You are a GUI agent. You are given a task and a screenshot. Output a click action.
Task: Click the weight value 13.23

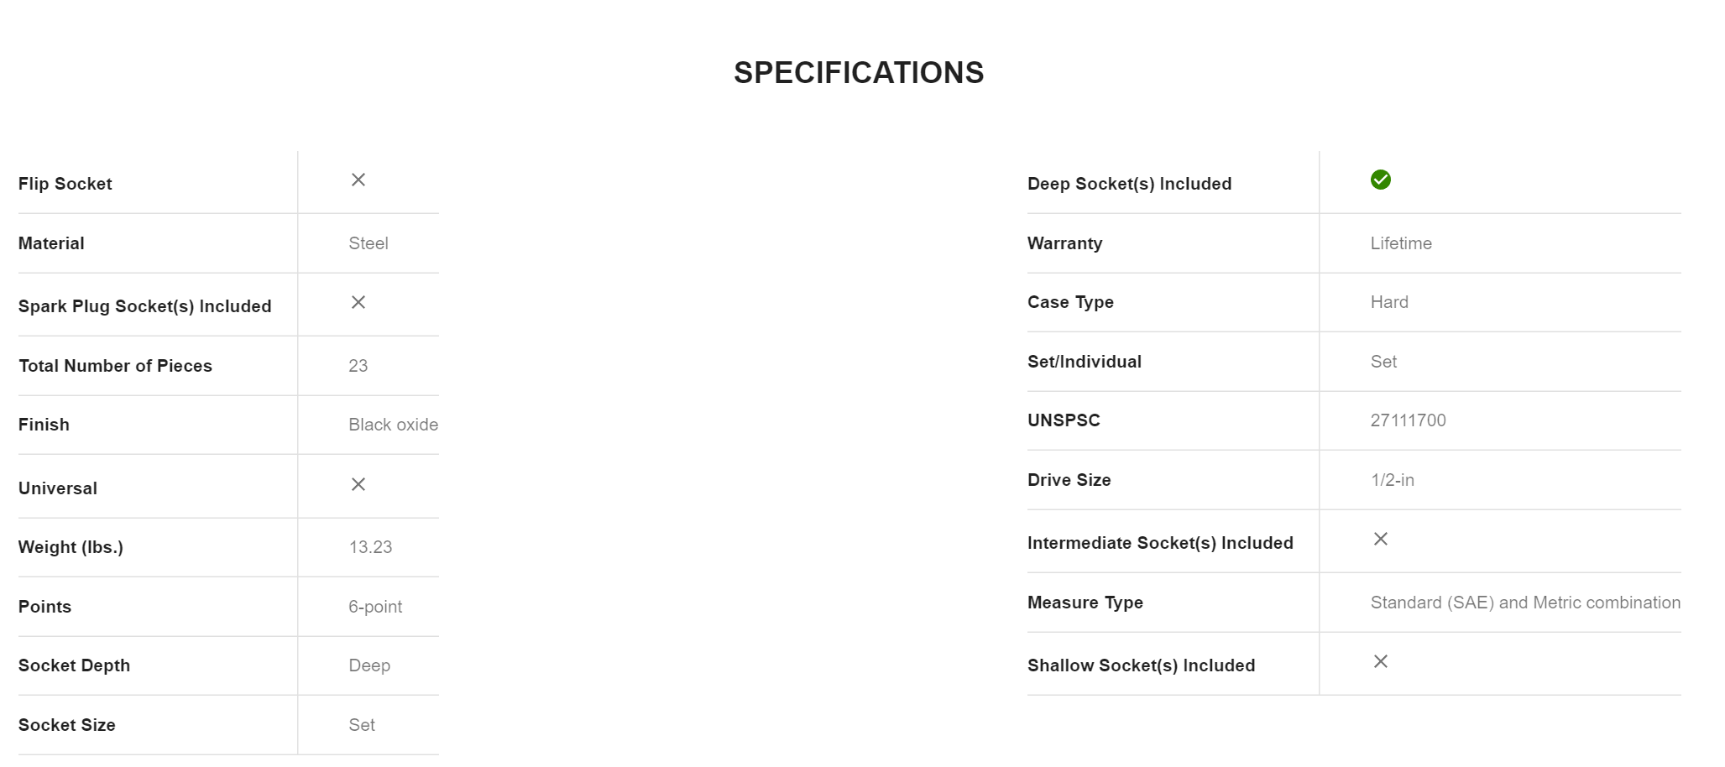pos(370,547)
